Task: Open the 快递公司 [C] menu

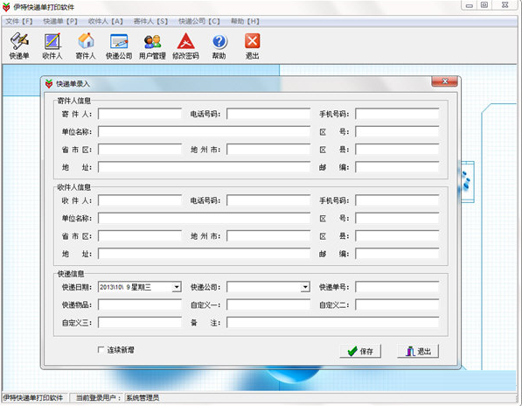Action: point(199,21)
